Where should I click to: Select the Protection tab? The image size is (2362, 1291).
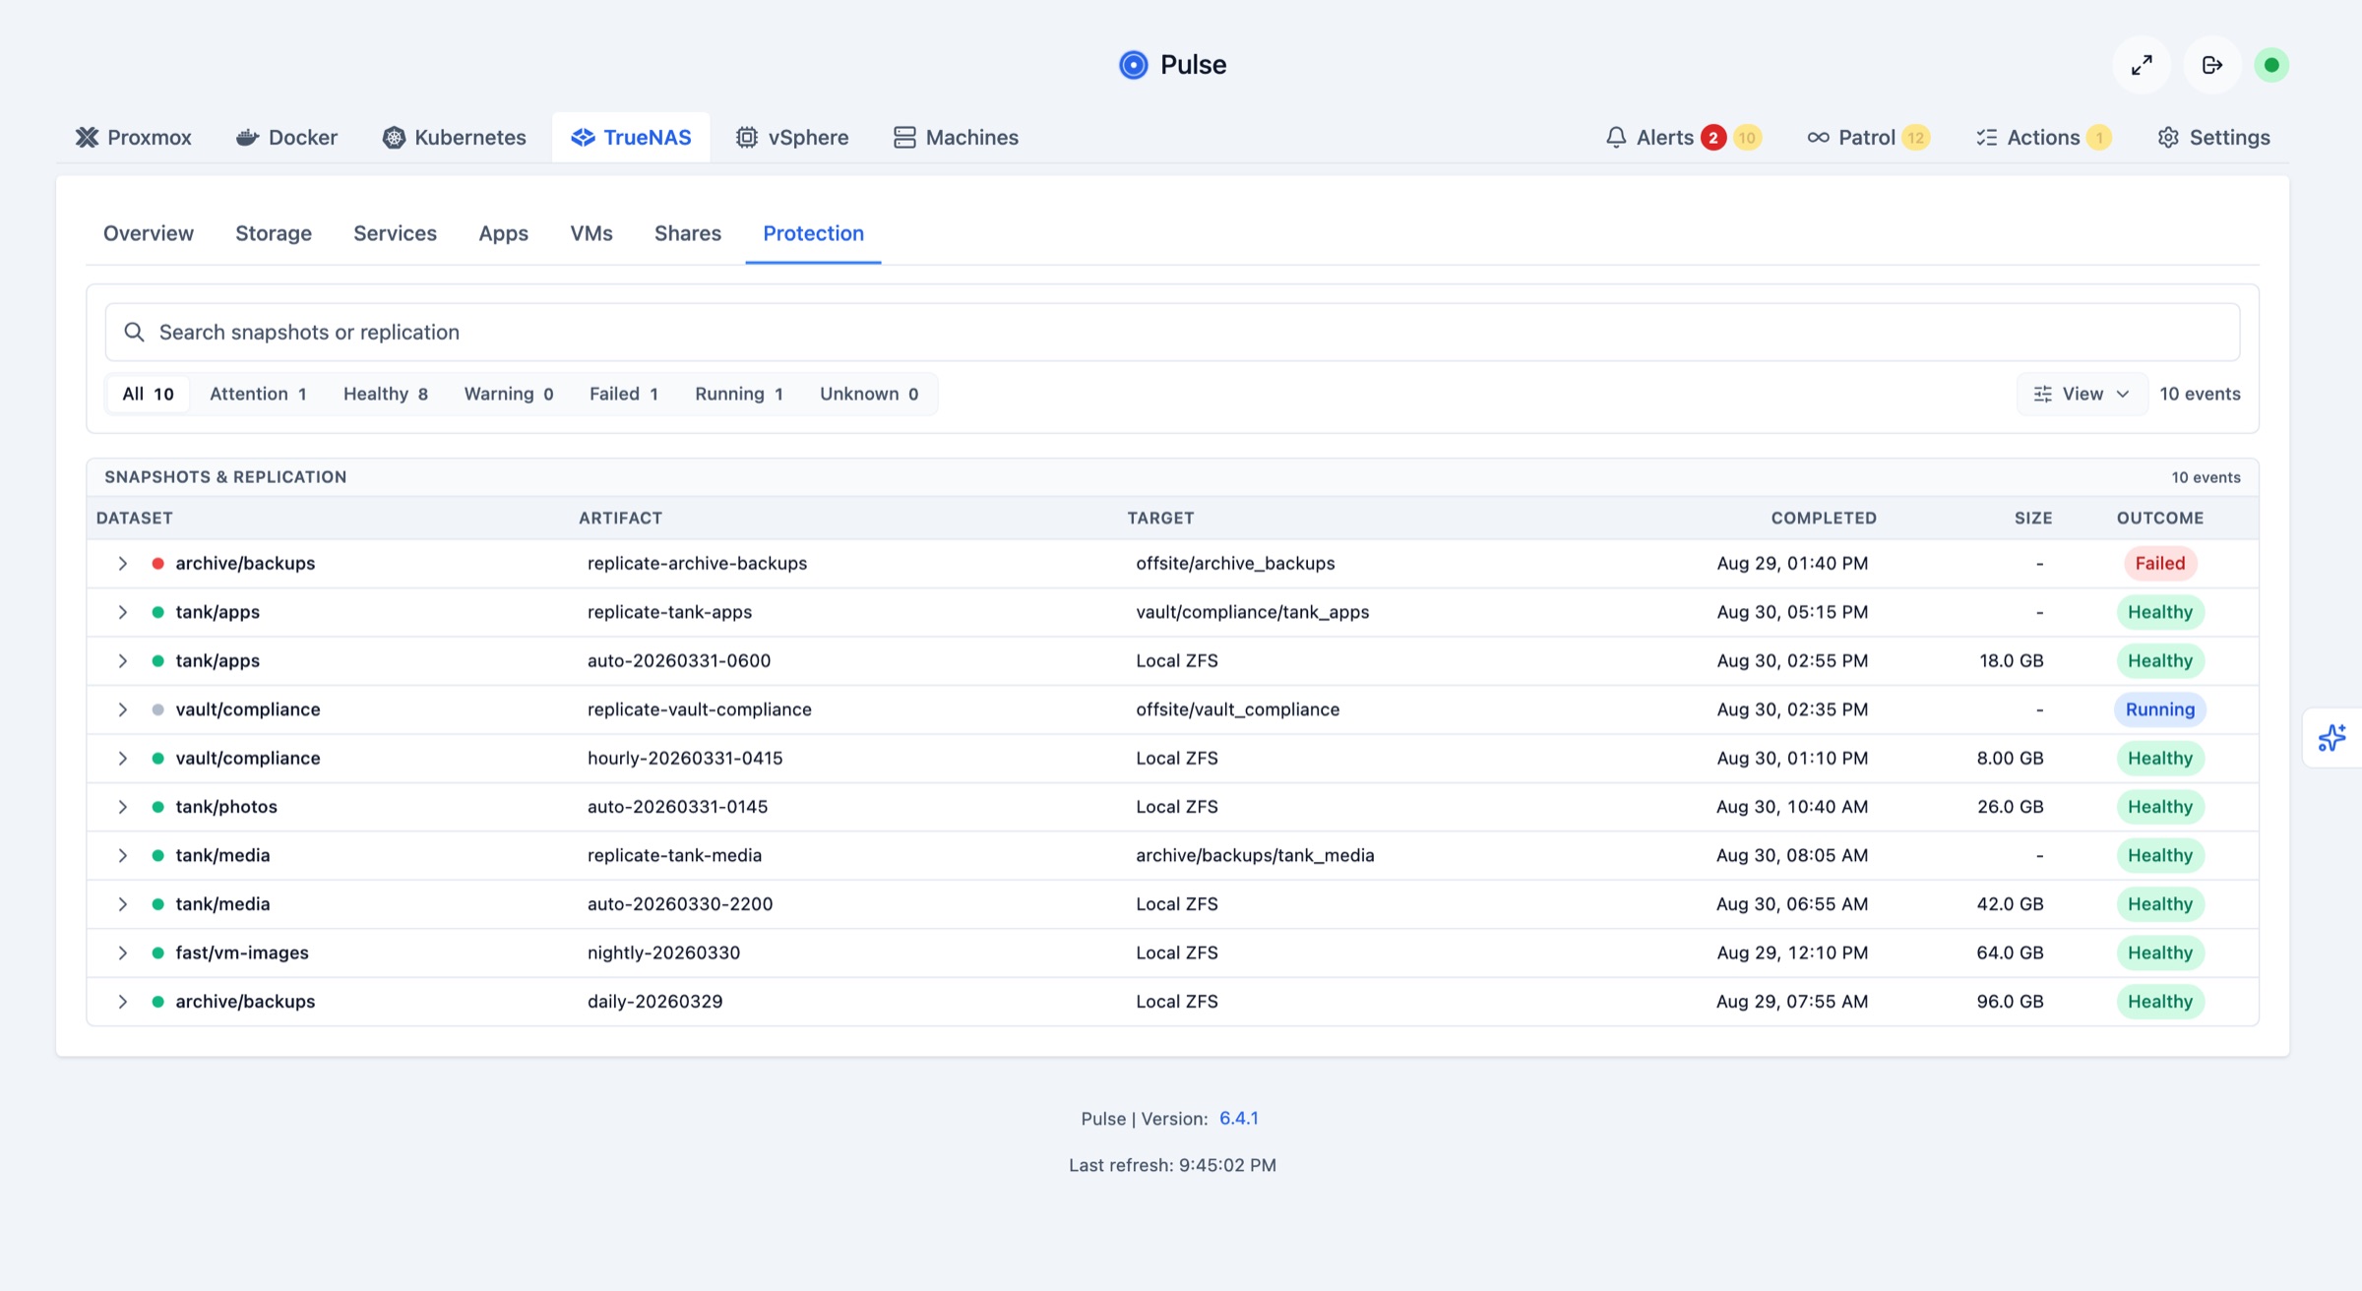[x=813, y=233]
